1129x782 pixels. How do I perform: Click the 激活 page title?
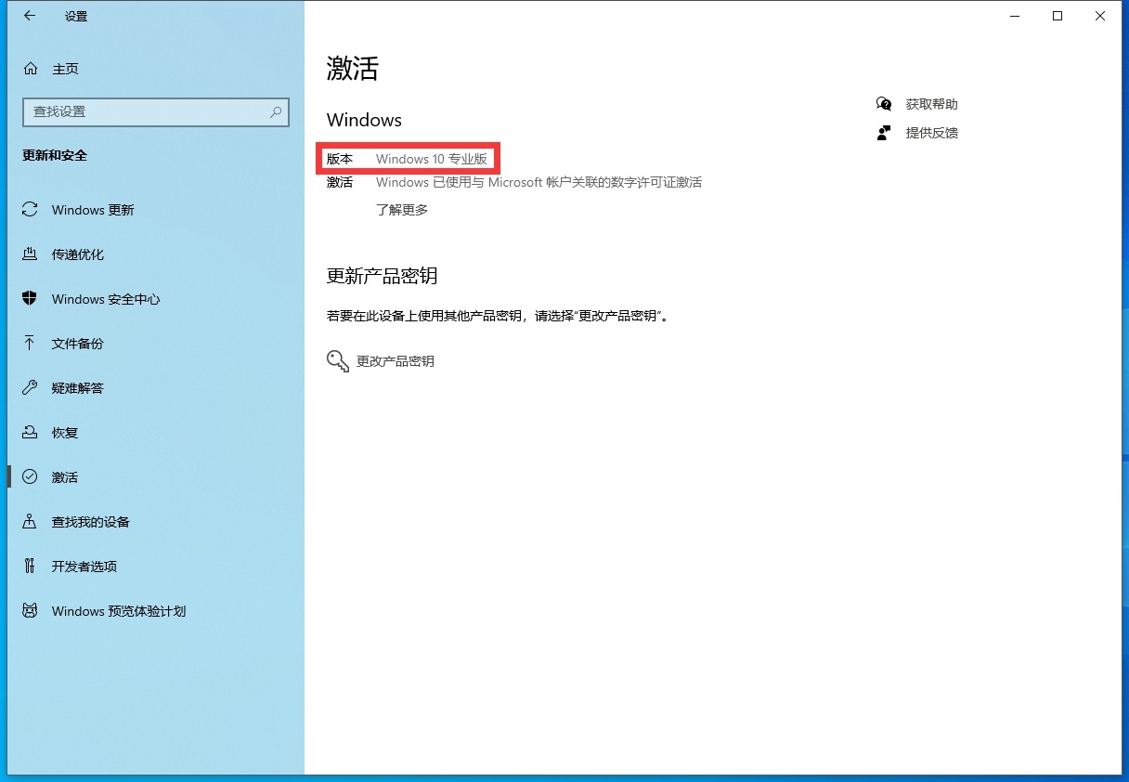[x=353, y=69]
